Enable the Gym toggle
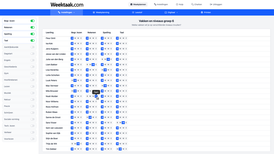Image resolution: width=274 pixels, height=154 pixels. [x=33, y=73]
